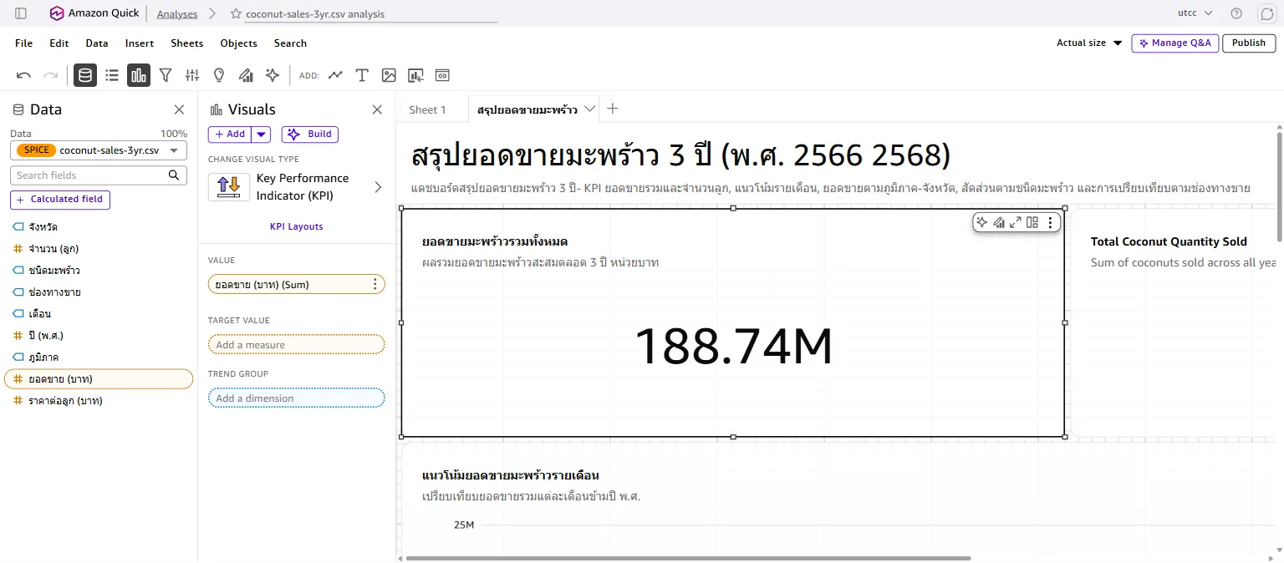Open the Filter funnel icon in toolbar

[x=166, y=75]
